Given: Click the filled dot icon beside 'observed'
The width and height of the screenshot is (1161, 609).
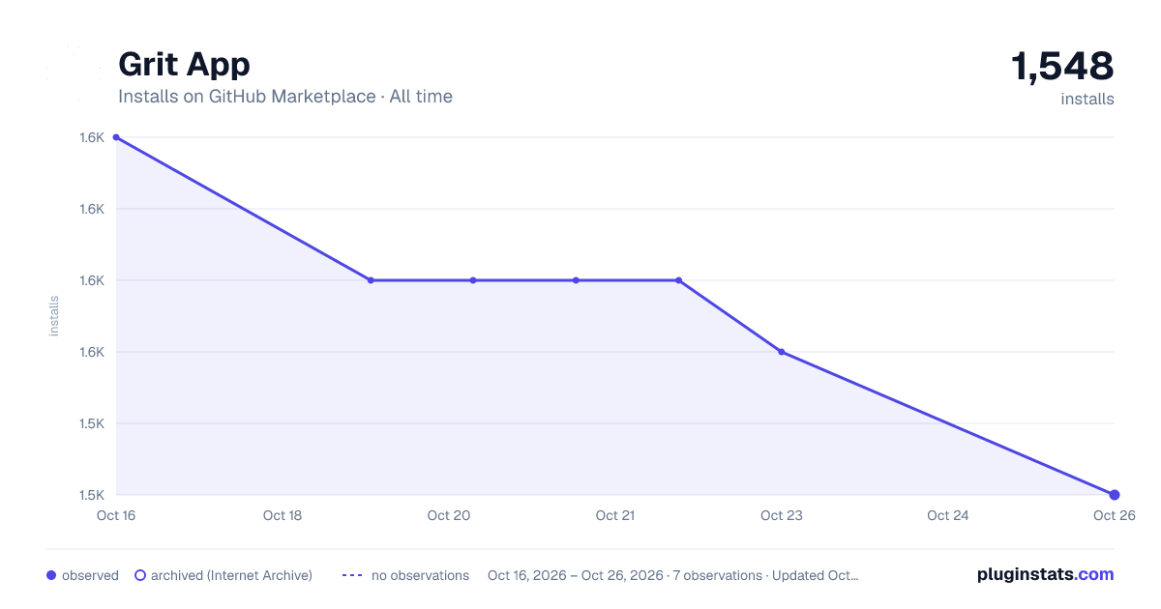Looking at the screenshot, I should coord(51,575).
